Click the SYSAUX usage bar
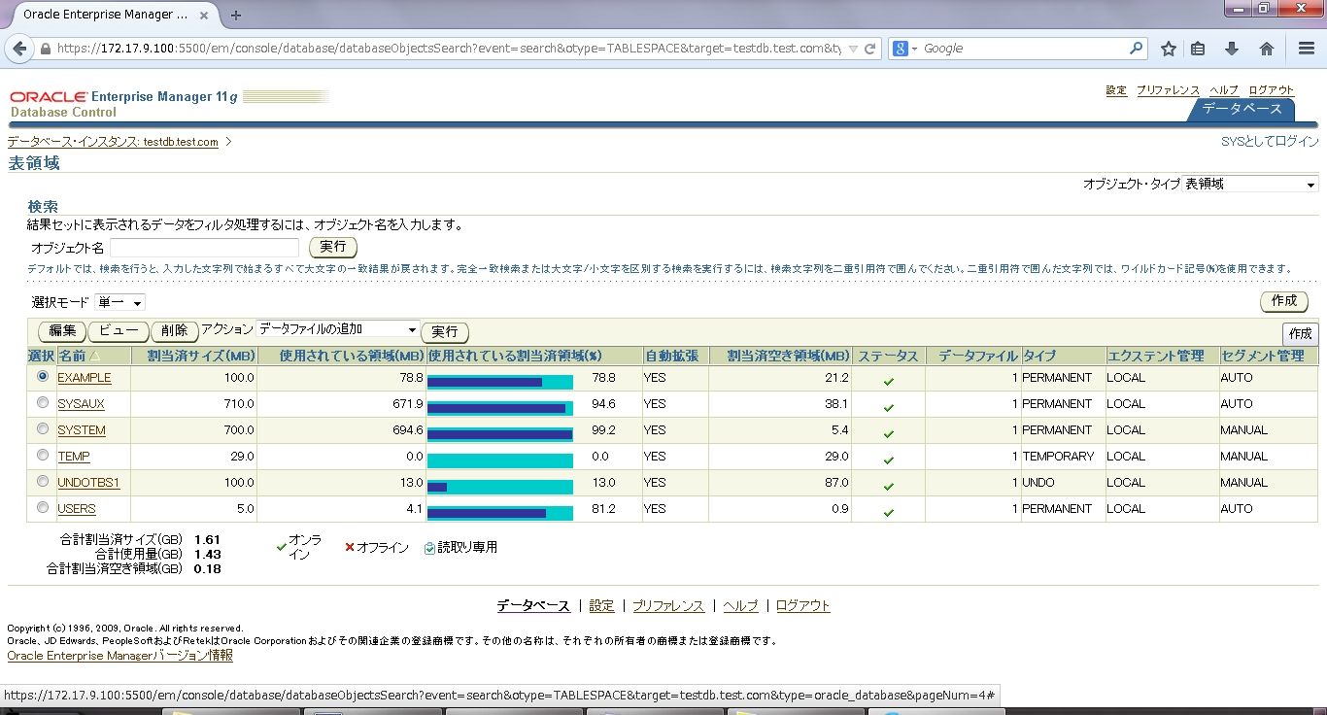The width and height of the screenshot is (1327, 715). pos(500,408)
